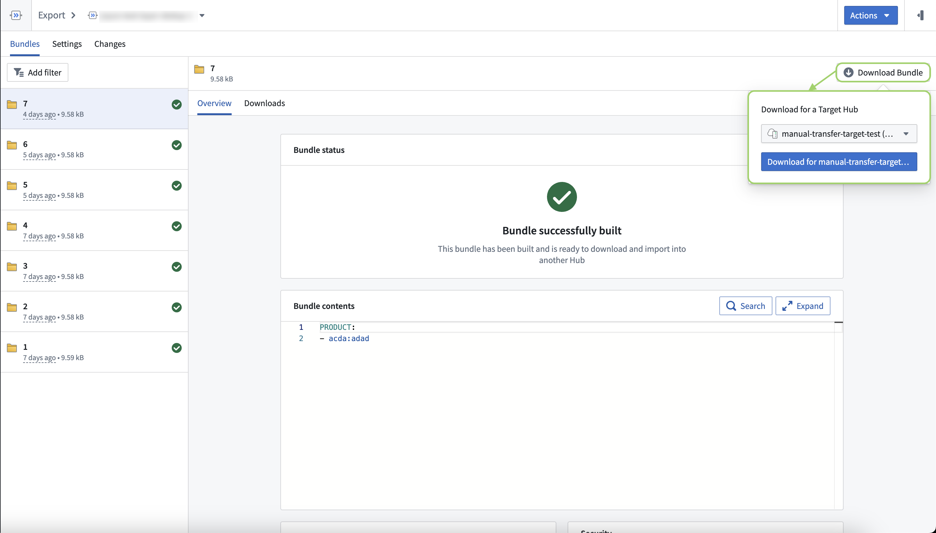This screenshot has height=533, width=936.
Task: Click the breadcrumb chevron after Export
Action: [x=73, y=15]
